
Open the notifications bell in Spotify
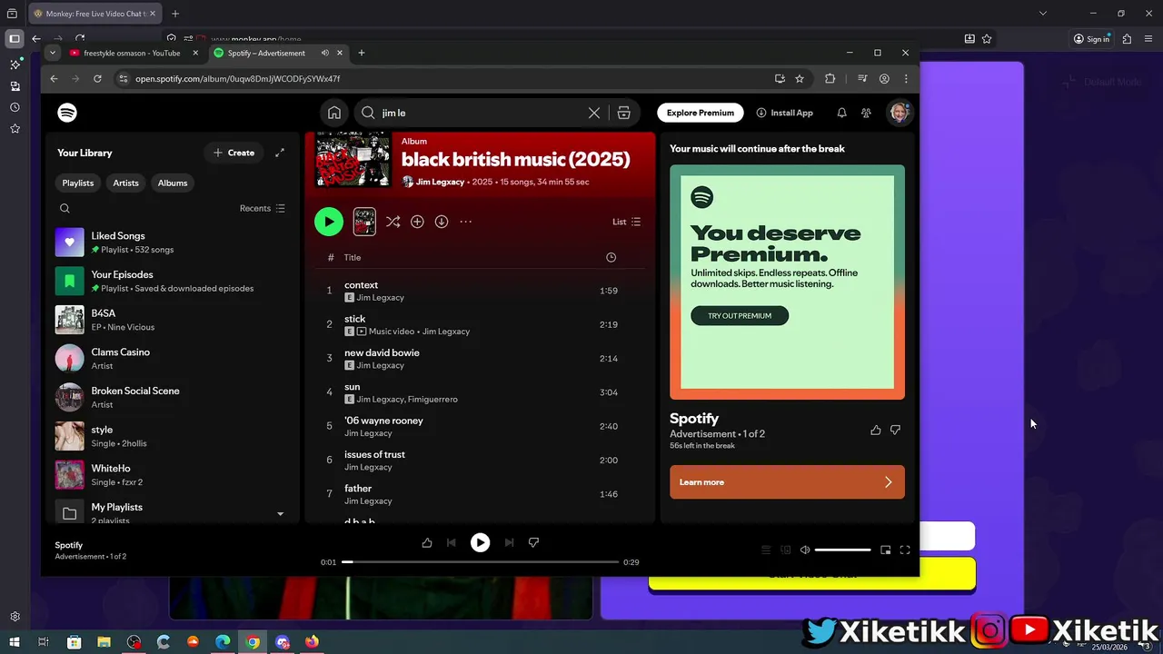pyautogui.click(x=841, y=113)
